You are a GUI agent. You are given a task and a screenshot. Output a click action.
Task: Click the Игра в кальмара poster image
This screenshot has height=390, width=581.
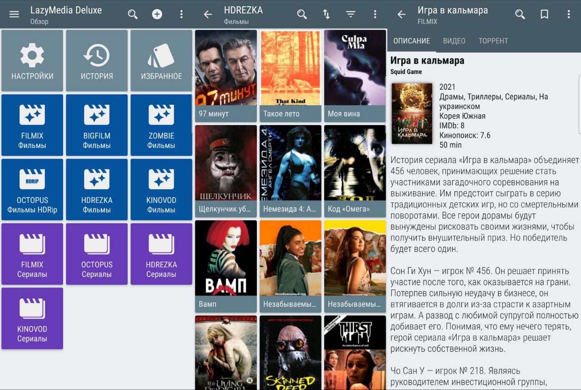pos(412,113)
